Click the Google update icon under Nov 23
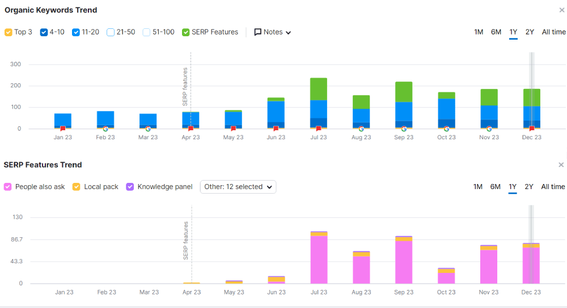Image resolution: width=567 pixels, height=308 pixels. [x=489, y=129]
